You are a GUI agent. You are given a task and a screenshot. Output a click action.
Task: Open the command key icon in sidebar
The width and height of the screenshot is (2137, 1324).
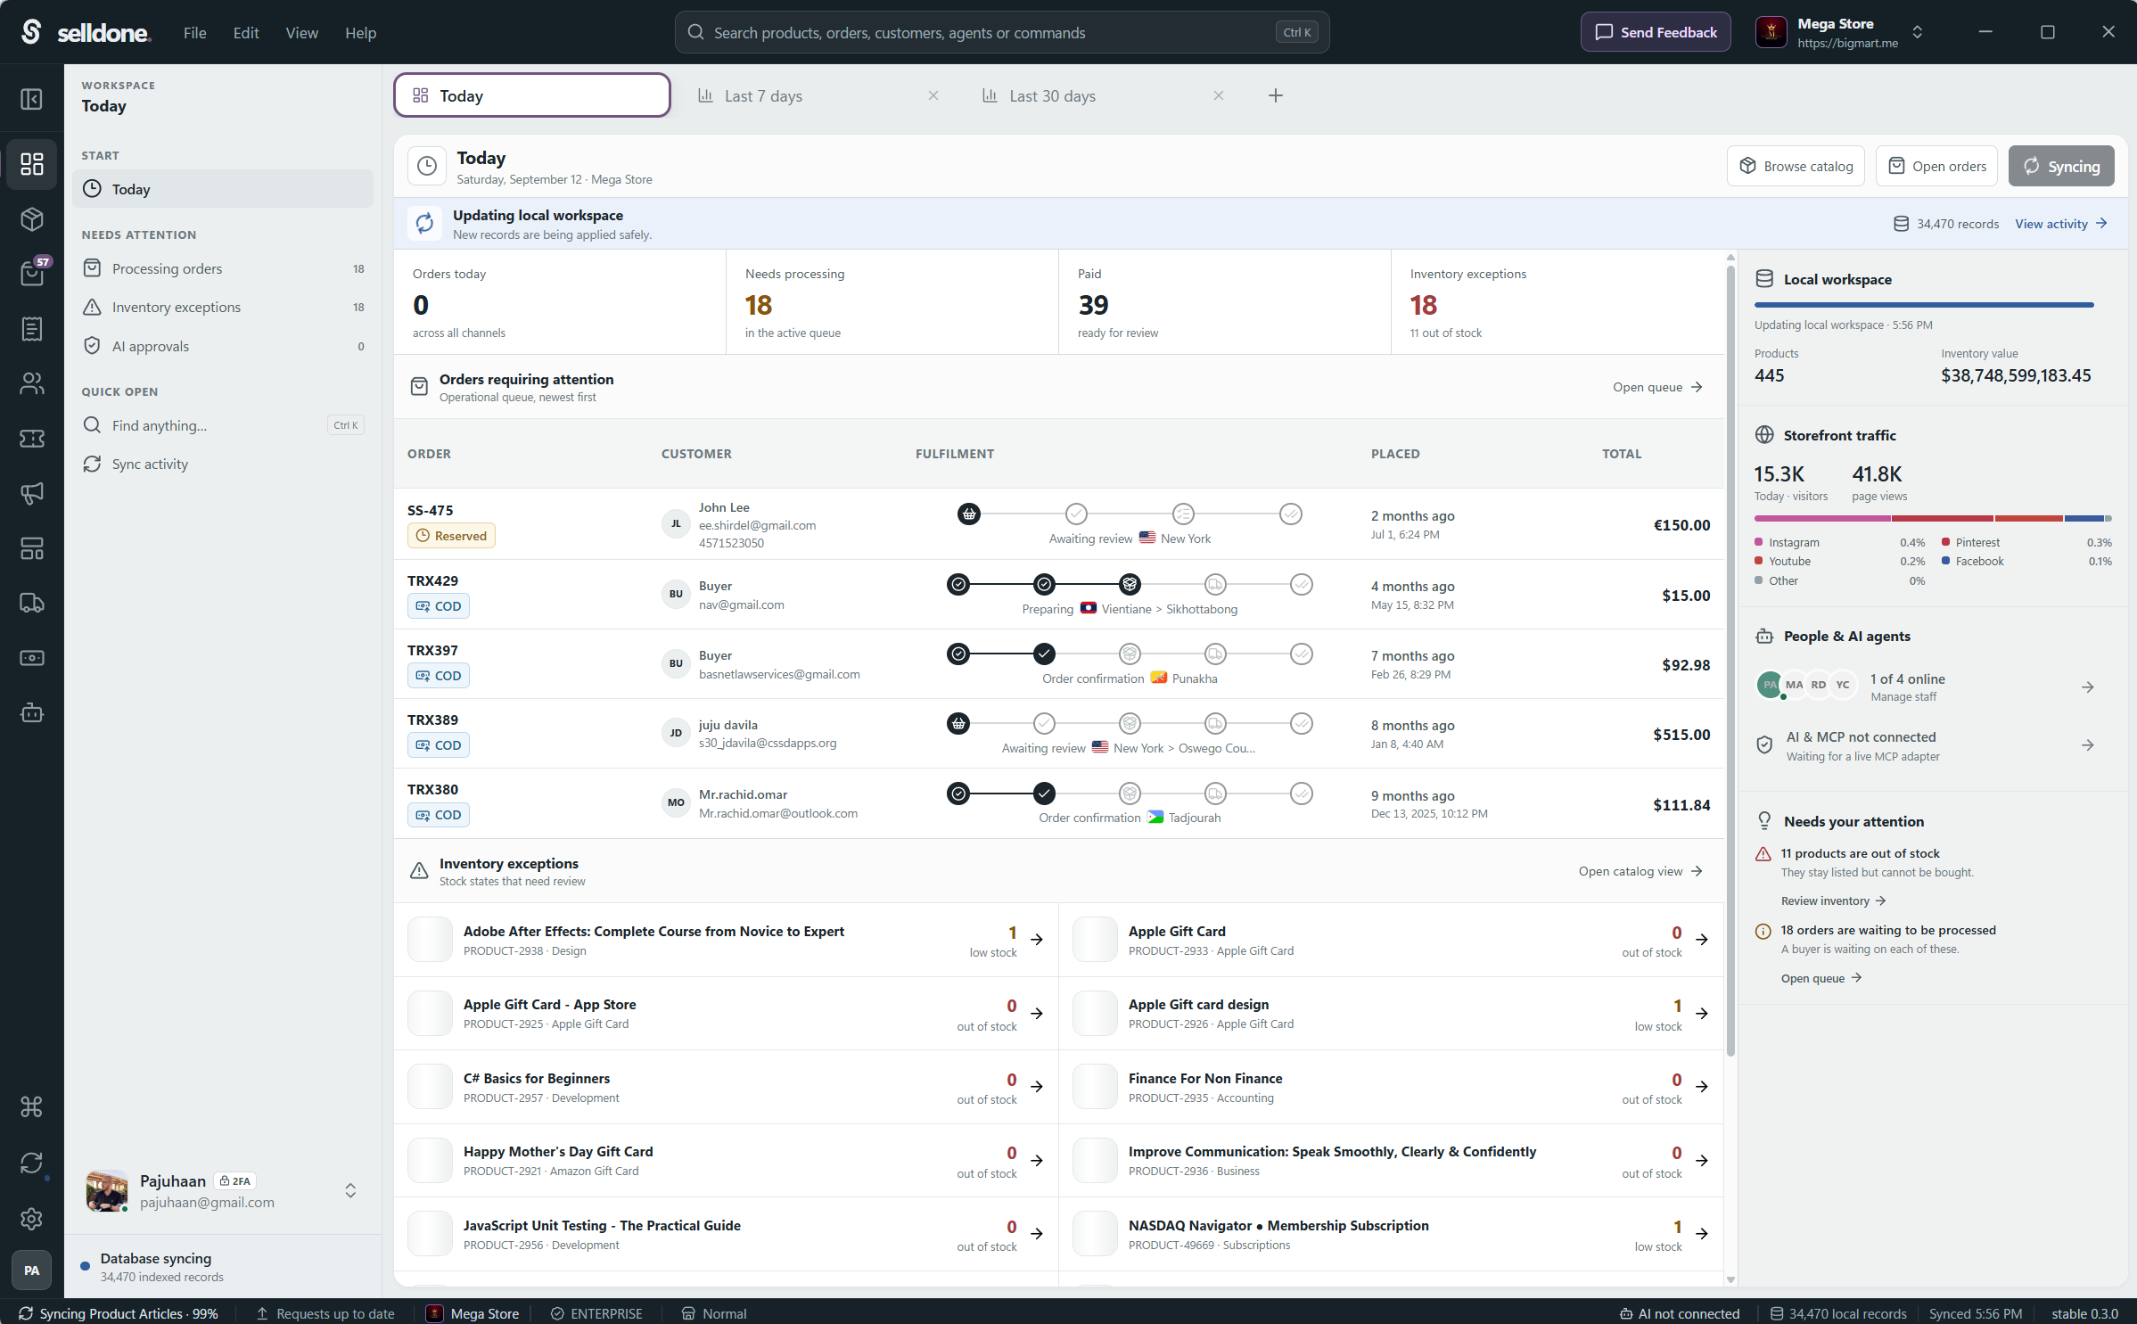tap(32, 1106)
